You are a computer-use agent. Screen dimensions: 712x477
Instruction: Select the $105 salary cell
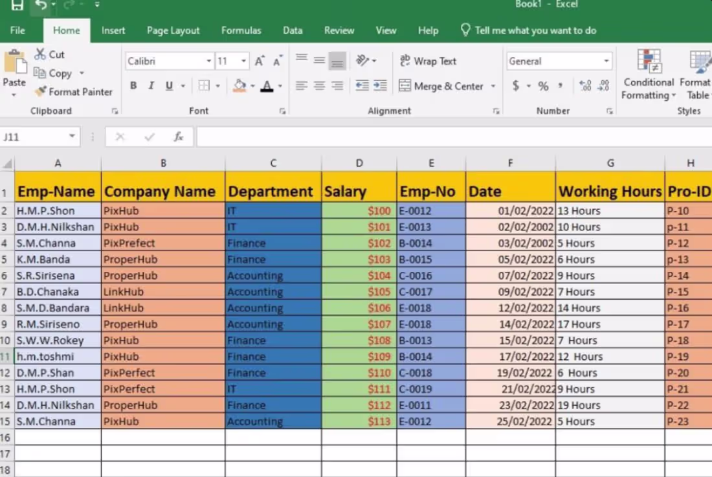pyautogui.click(x=359, y=292)
